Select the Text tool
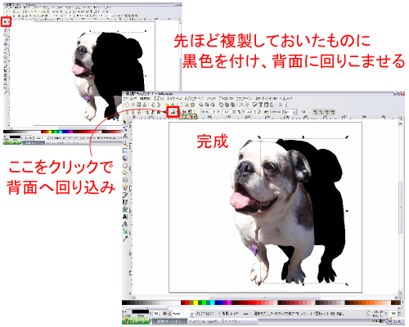 click(x=125, y=217)
